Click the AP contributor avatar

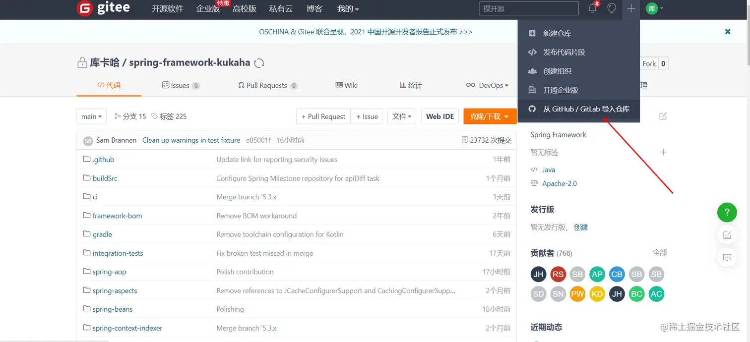[x=597, y=274]
